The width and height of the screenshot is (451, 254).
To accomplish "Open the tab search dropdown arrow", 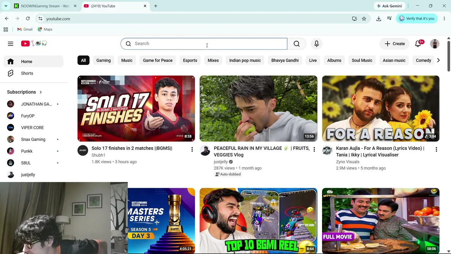I will coord(6,6).
